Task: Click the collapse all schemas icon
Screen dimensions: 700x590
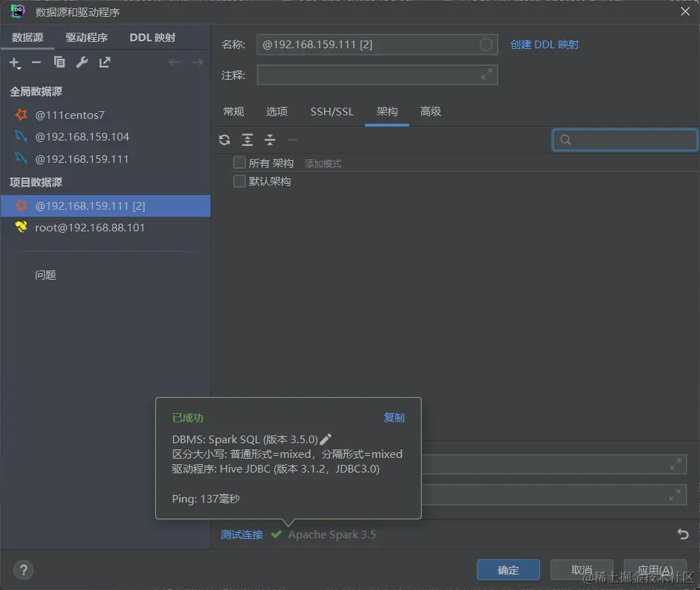Action: tap(270, 140)
